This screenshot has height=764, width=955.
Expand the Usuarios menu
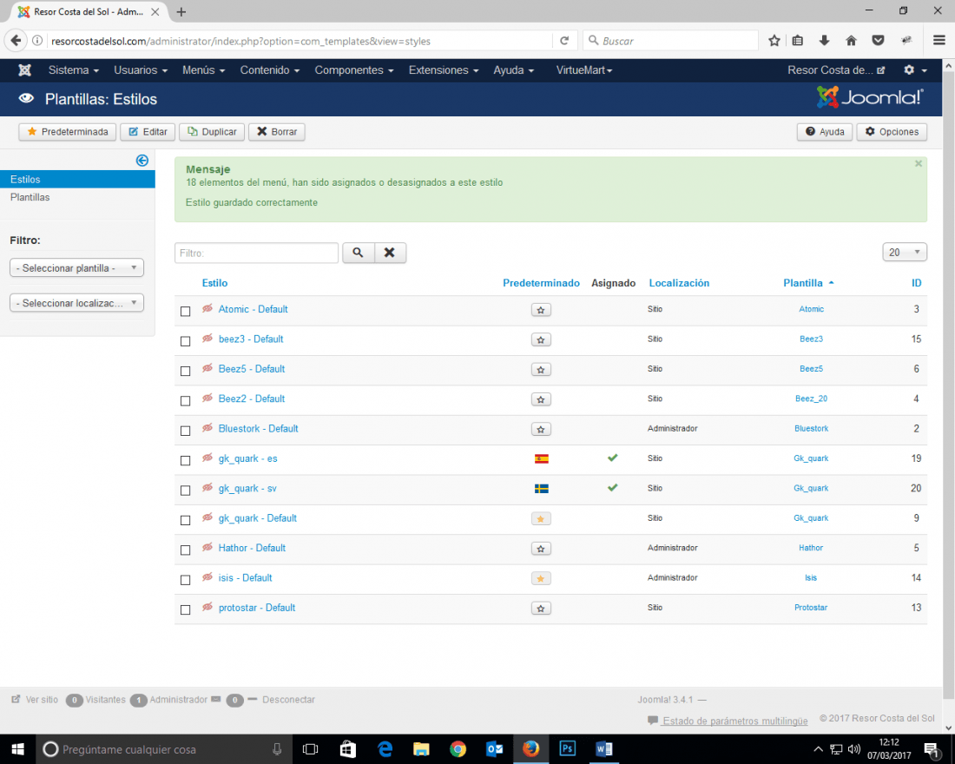(x=141, y=70)
